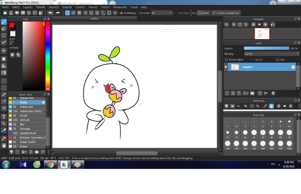The height and width of the screenshot is (194, 301).
Task: Click Create a straight line button
Action: click(x=226, y=13)
